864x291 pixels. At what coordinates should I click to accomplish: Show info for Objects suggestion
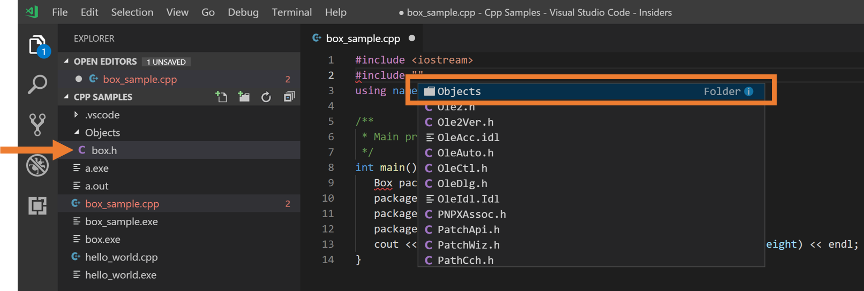tap(749, 91)
